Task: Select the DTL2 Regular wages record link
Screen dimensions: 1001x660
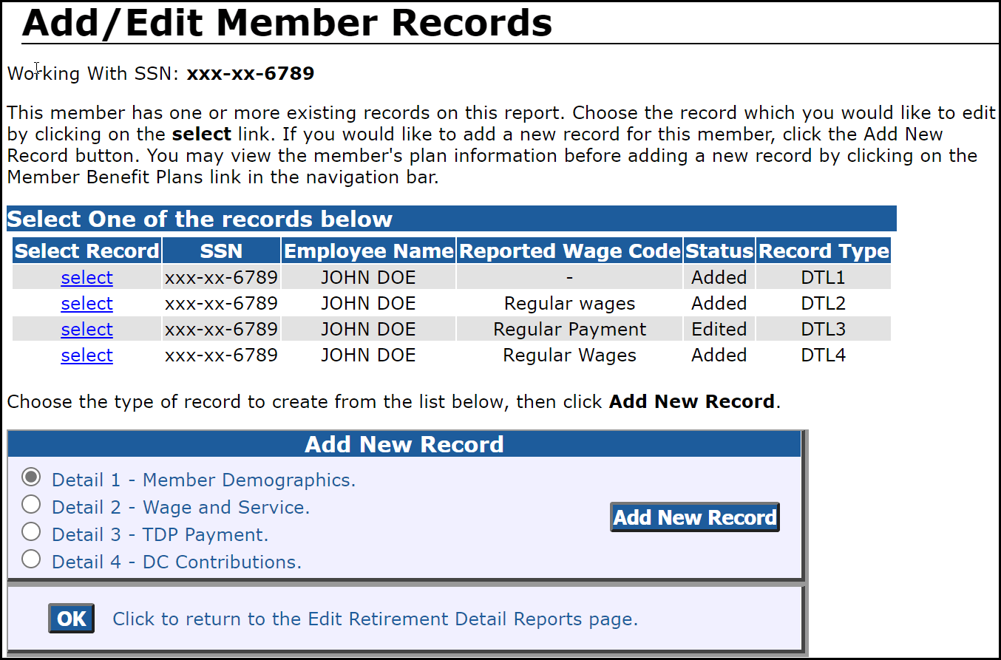Action: (86, 303)
